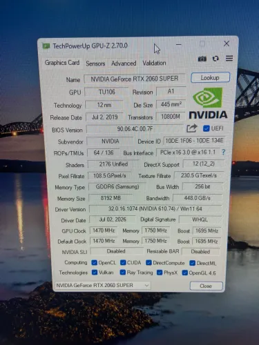Switch to the Advanced tab
259x345 pixels.
[124, 63]
